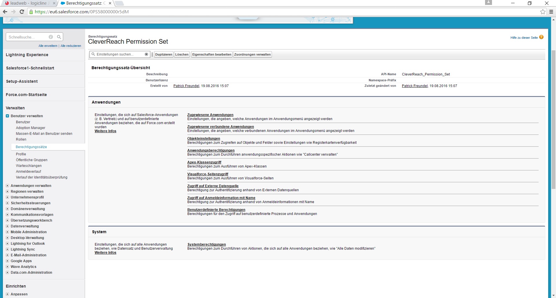Open Benutzer in the sidebar
This screenshot has height=298, width=556.
(23, 122)
